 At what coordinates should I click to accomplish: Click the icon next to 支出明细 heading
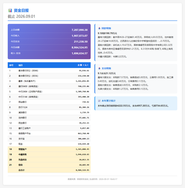[x=99, y=68]
